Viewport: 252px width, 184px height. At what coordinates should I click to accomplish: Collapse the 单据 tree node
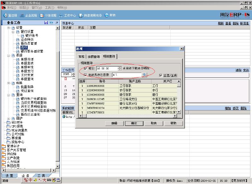pyautogui.click(x=9, y=56)
